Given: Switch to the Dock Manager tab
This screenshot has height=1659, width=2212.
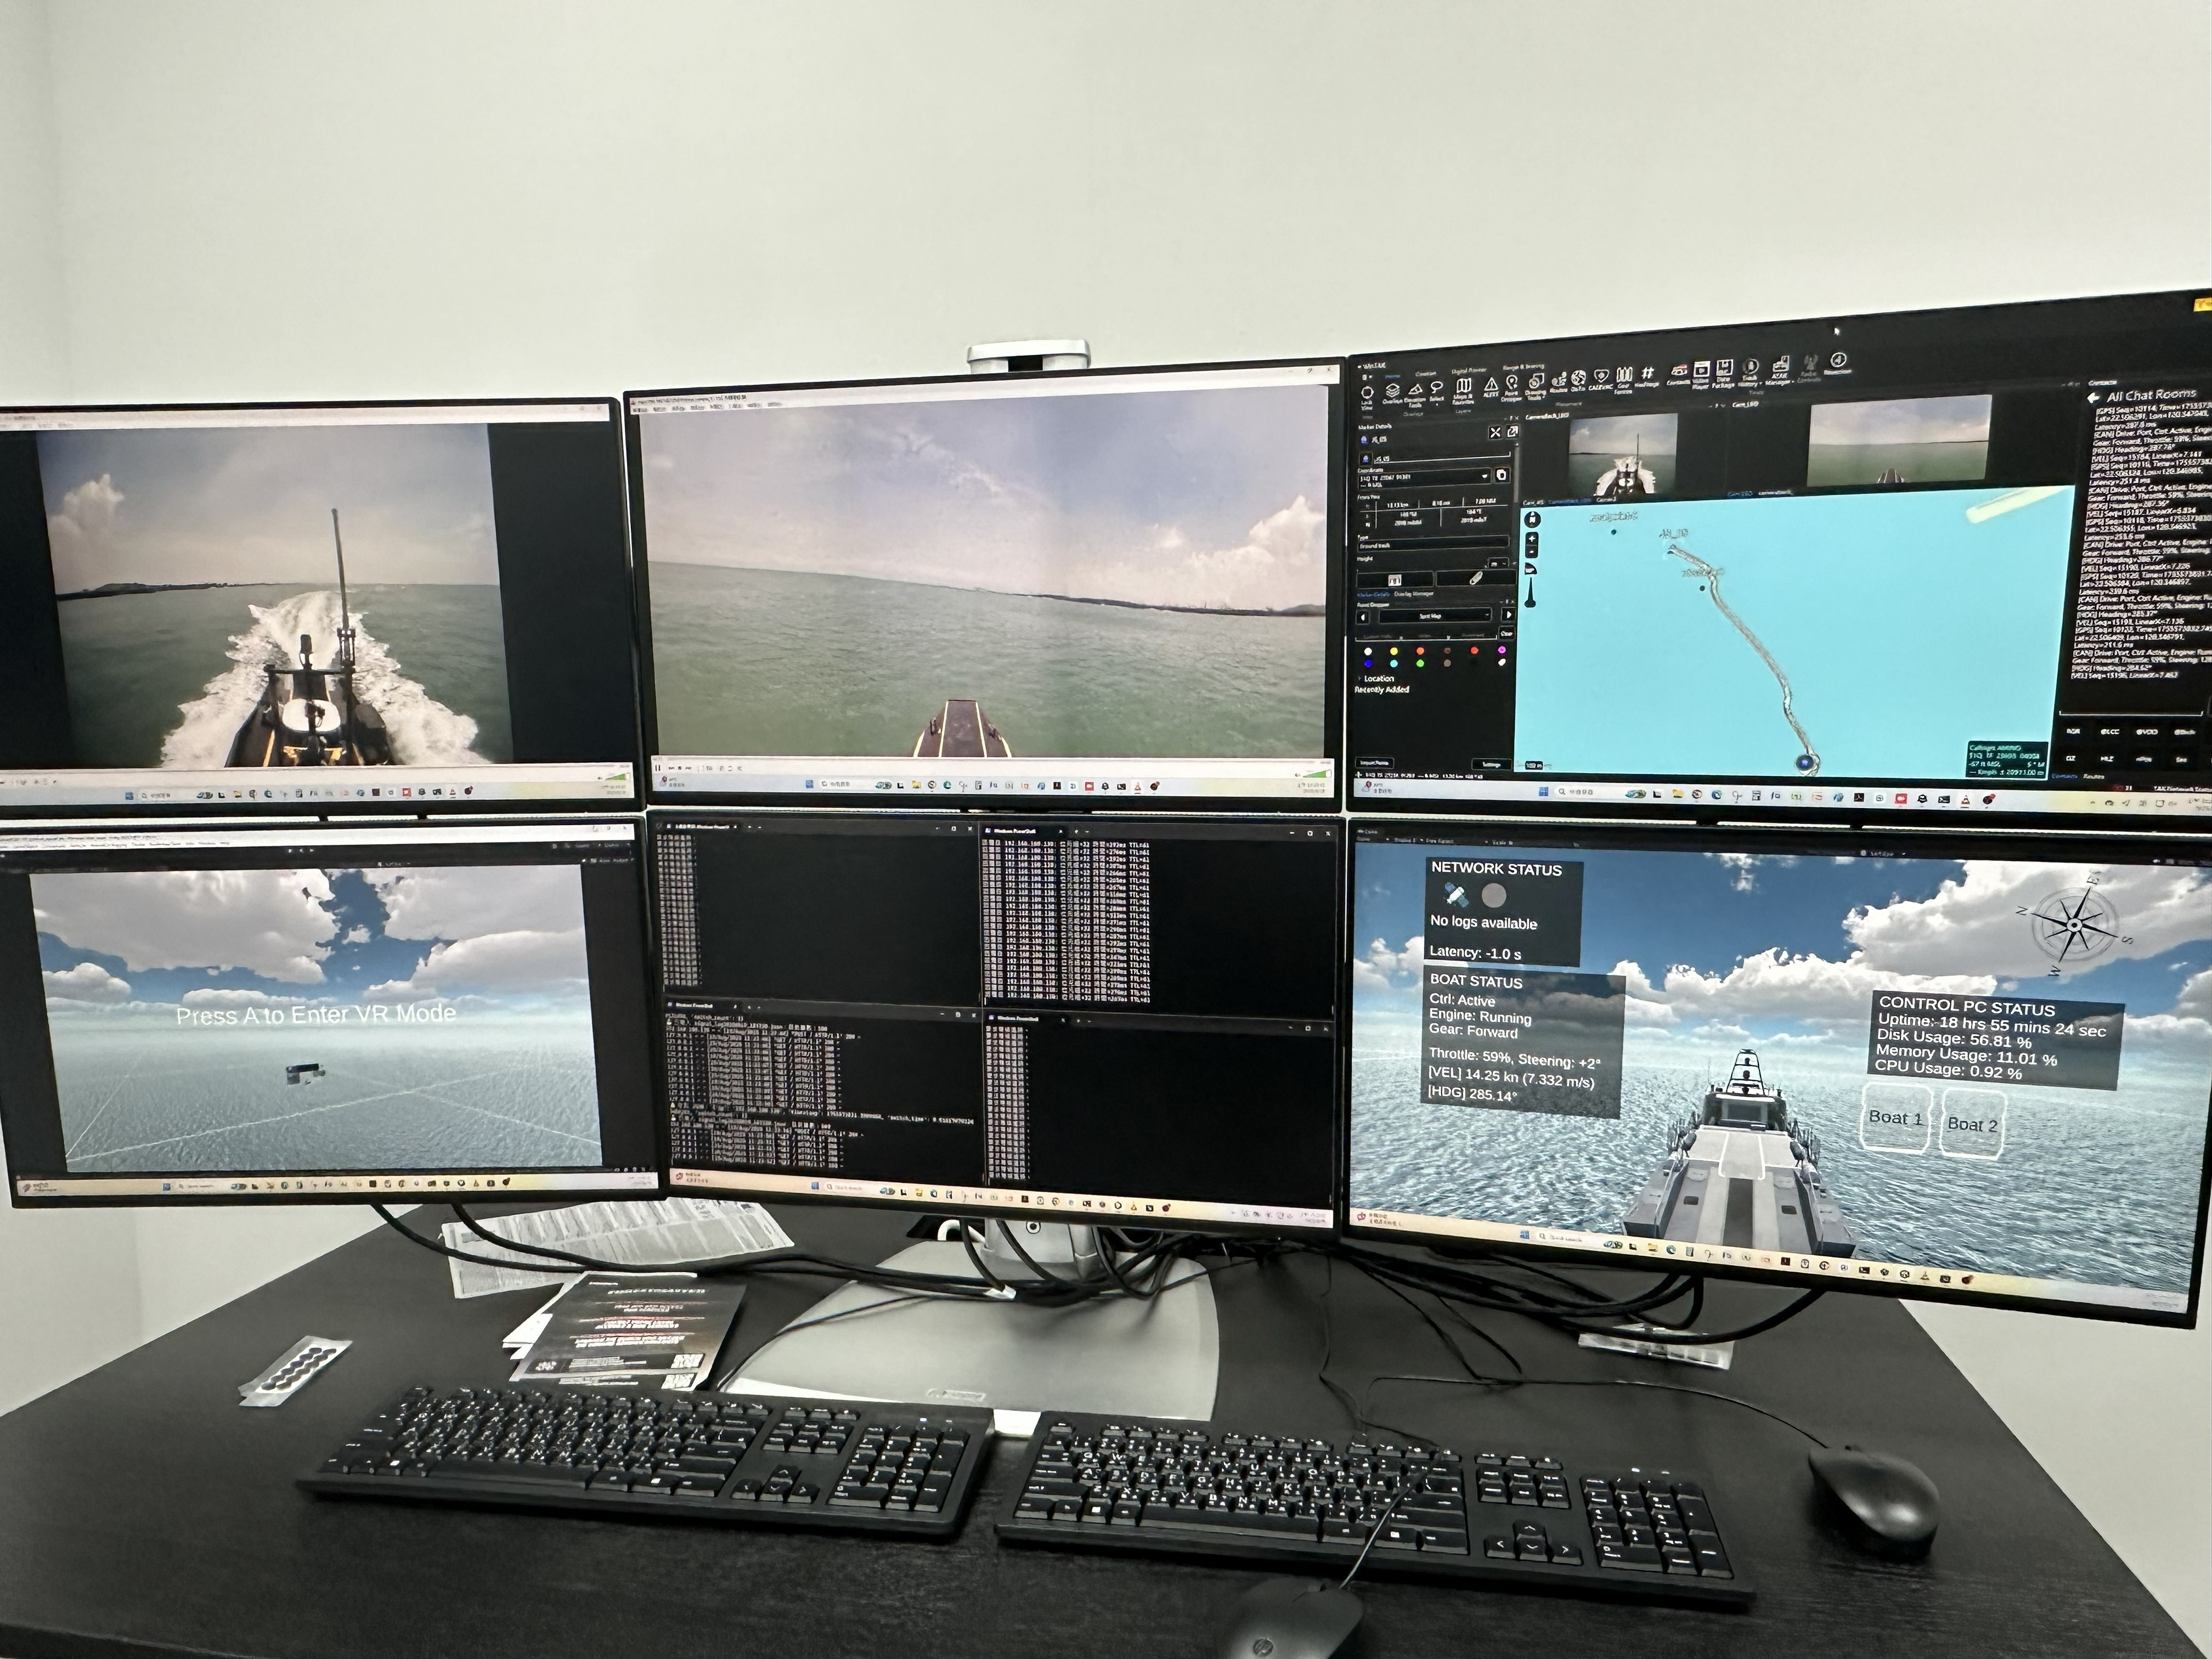Looking at the screenshot, I should [1413, 594].
